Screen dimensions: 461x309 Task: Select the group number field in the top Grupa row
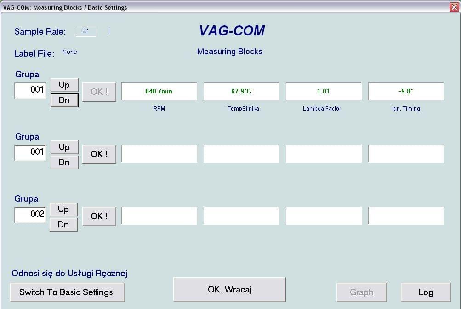(30, 90)
